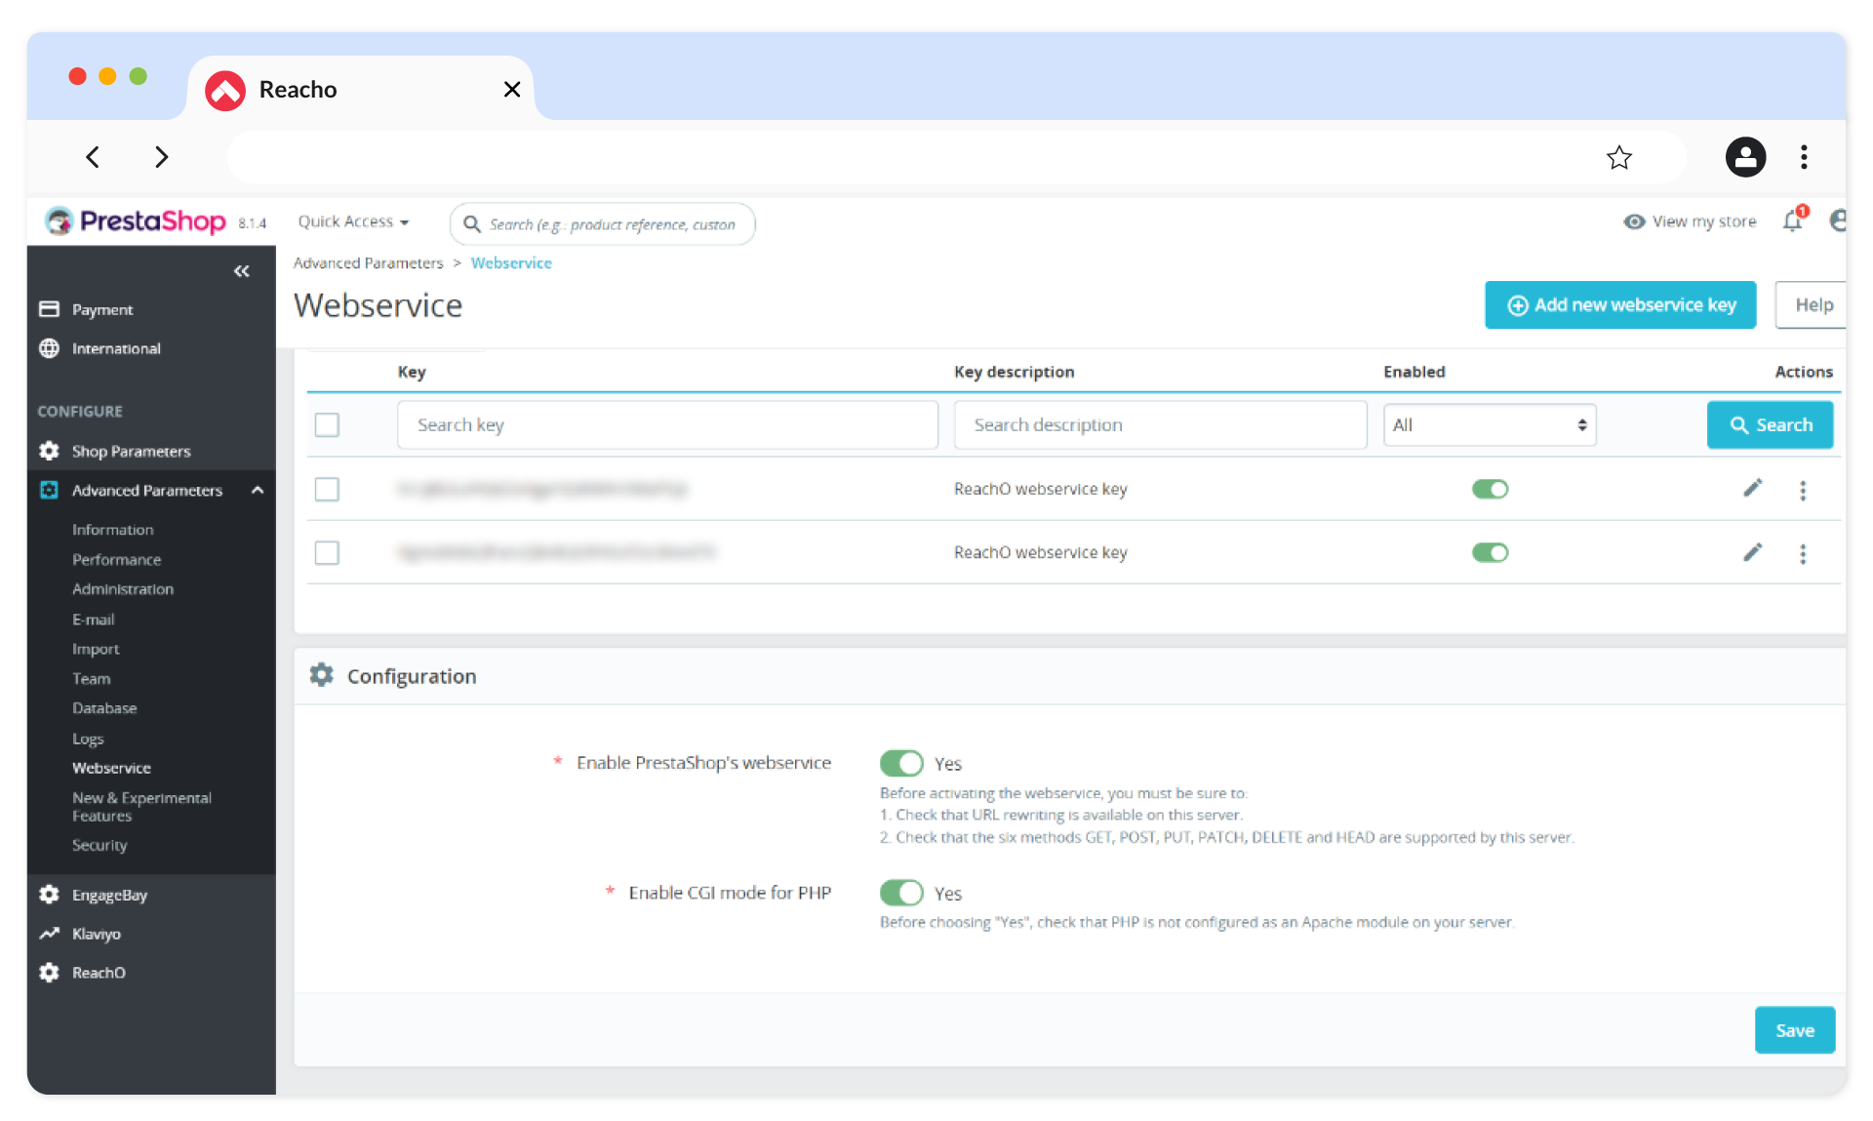Viewport: 1873px width, 1121px height.
Task: Open the Performance submenu item
Action: [x=116, y=559]
